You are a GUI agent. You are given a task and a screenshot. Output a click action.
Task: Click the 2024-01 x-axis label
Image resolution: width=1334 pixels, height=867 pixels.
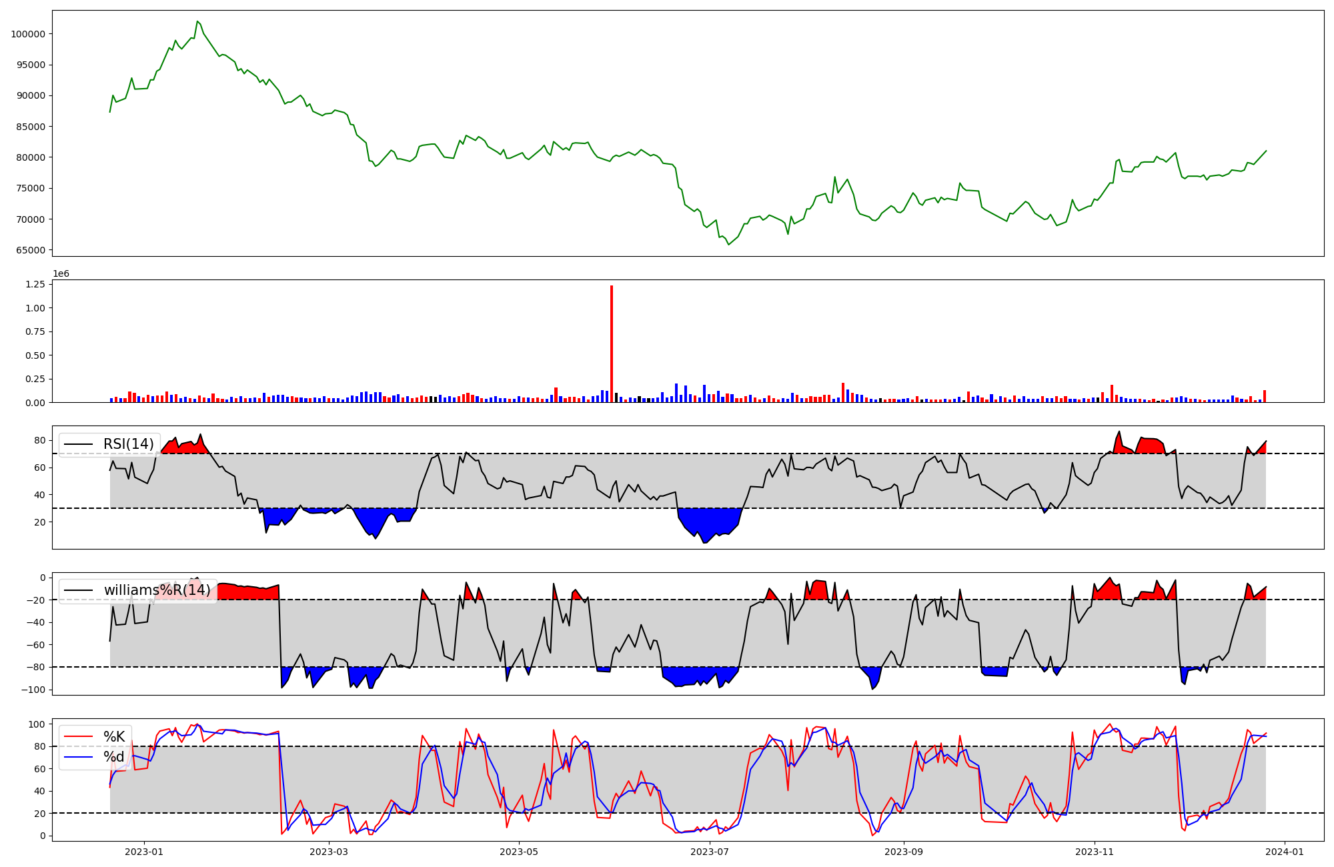tap(1285, 852)
